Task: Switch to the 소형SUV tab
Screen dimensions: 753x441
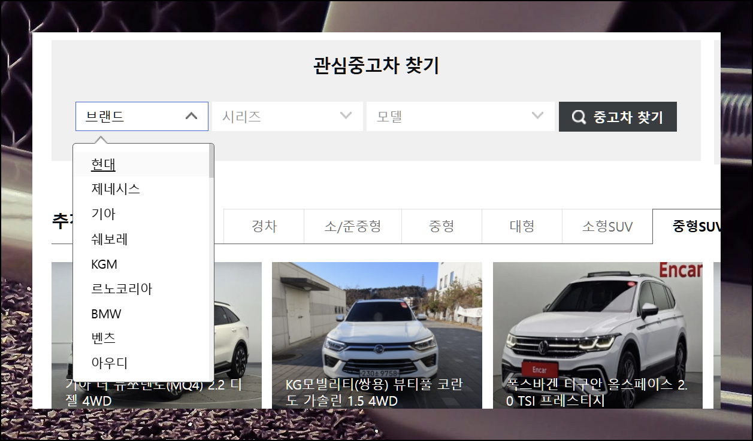Action: 607,226
